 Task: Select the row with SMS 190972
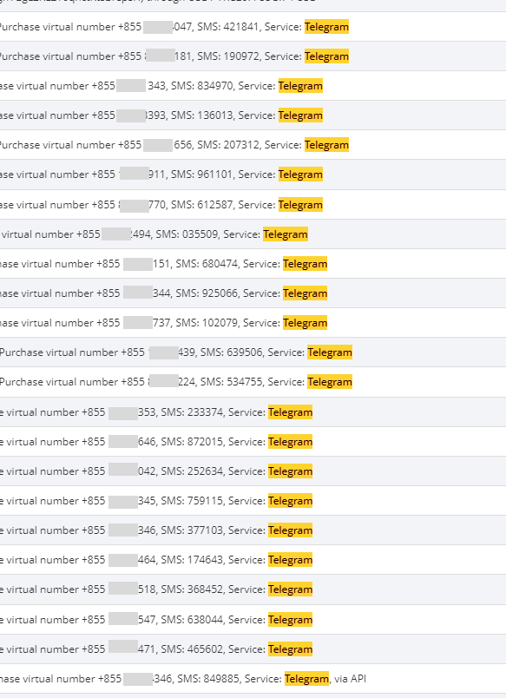click(x=253, y=56)
